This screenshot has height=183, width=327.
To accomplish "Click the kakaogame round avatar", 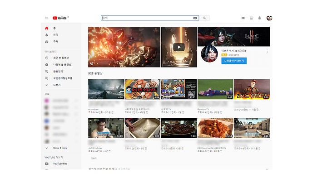I will [209, 54].
